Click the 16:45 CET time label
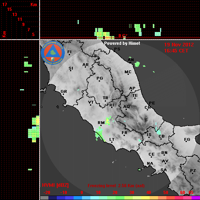The image size is (200, 200). tap(176, 51)
